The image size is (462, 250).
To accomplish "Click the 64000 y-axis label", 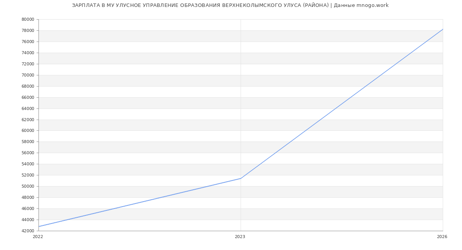I will click(x=28, y=108).
